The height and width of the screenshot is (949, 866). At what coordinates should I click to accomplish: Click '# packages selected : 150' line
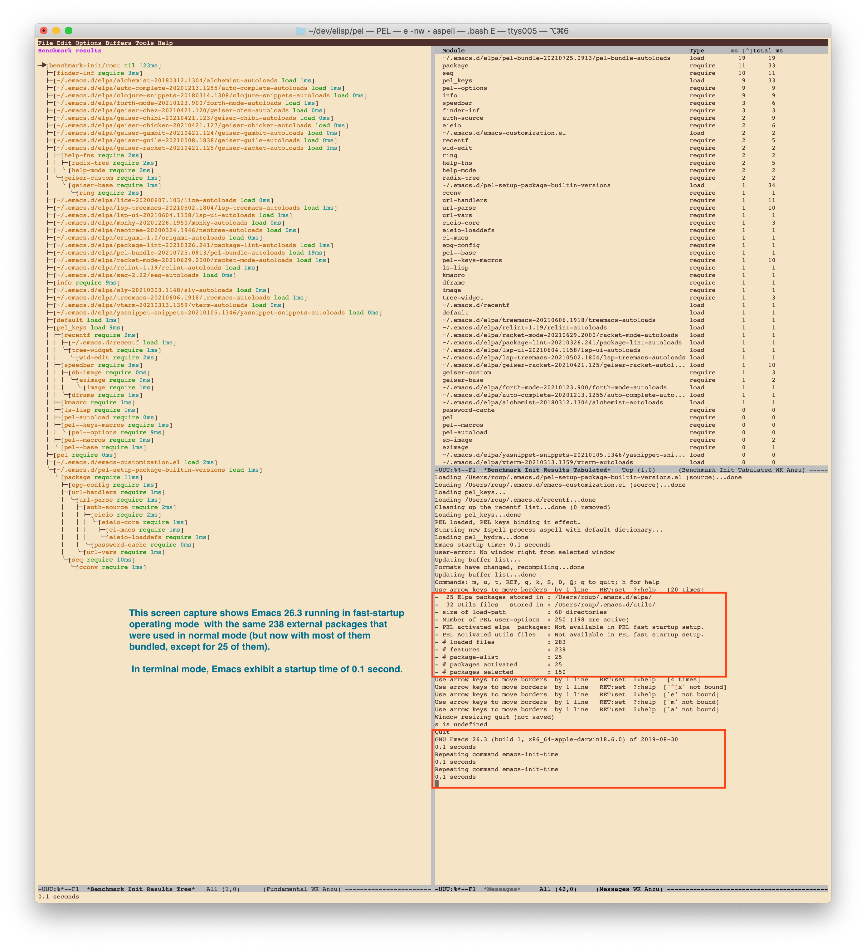coord(500,672)
